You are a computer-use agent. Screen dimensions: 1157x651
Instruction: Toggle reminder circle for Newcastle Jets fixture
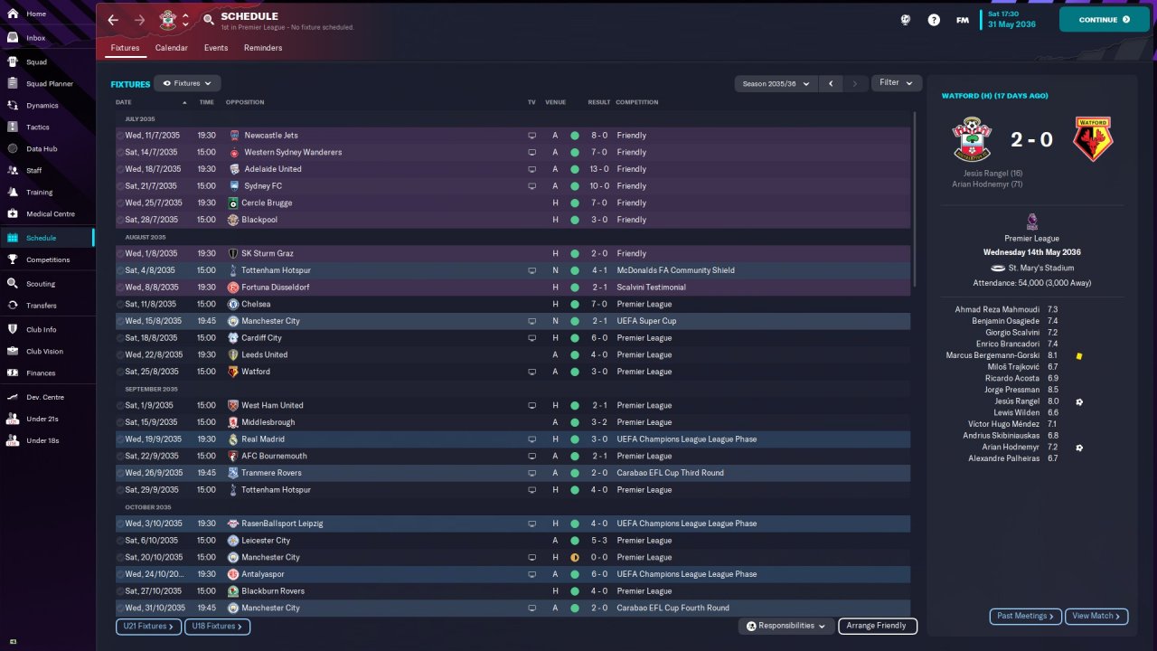point(120,136)
